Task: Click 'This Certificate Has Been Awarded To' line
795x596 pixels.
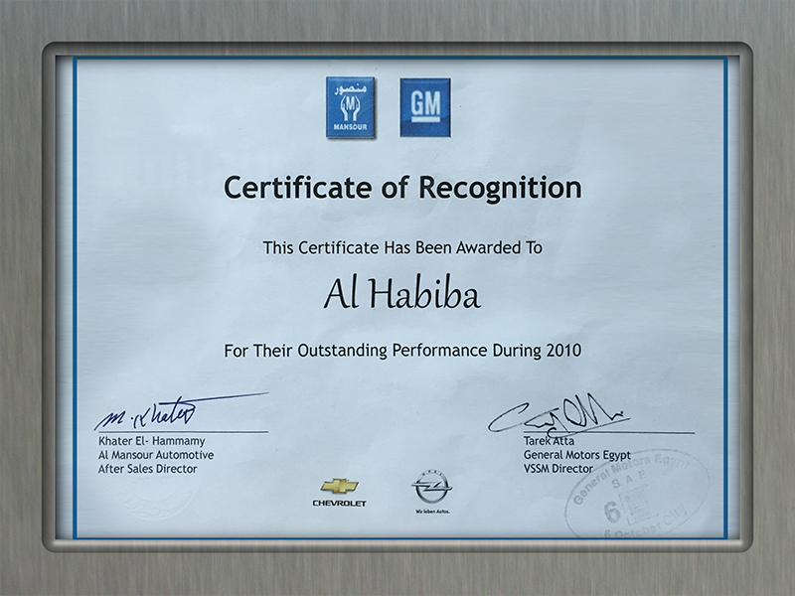Action: [402, 248]
